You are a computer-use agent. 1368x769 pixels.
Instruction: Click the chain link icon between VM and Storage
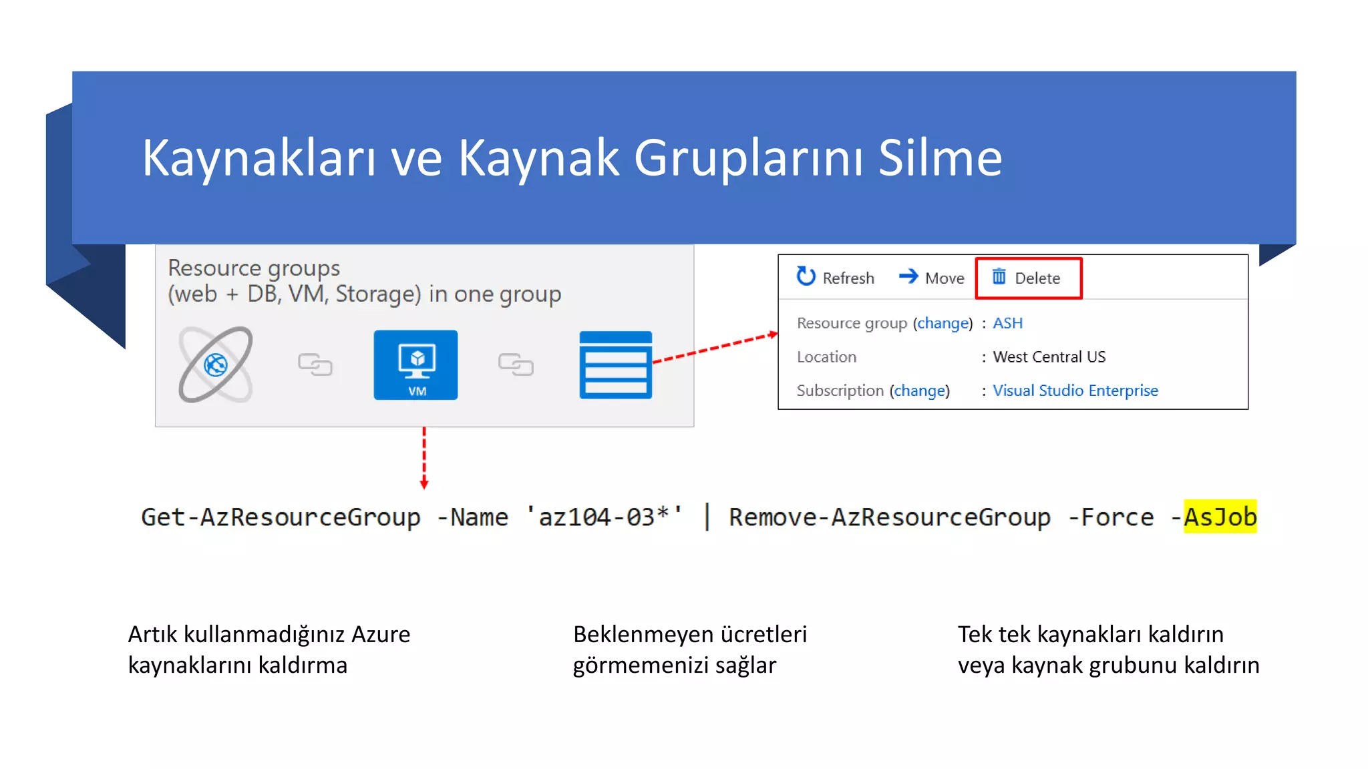coord(516,364)
